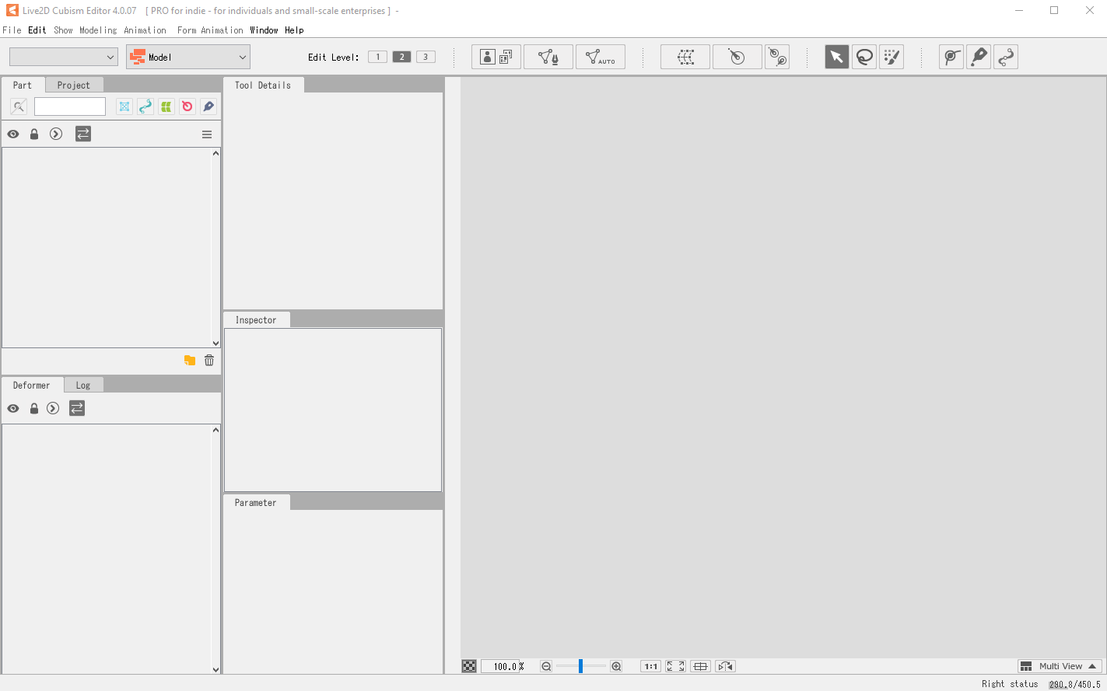Select the Lasso selection tool
1107x691 pixels.
(864, 57)
